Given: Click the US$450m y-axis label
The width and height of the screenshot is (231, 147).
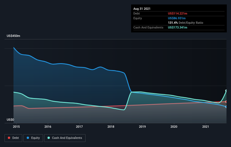Looking at the screenshot, I should (14, 36).
